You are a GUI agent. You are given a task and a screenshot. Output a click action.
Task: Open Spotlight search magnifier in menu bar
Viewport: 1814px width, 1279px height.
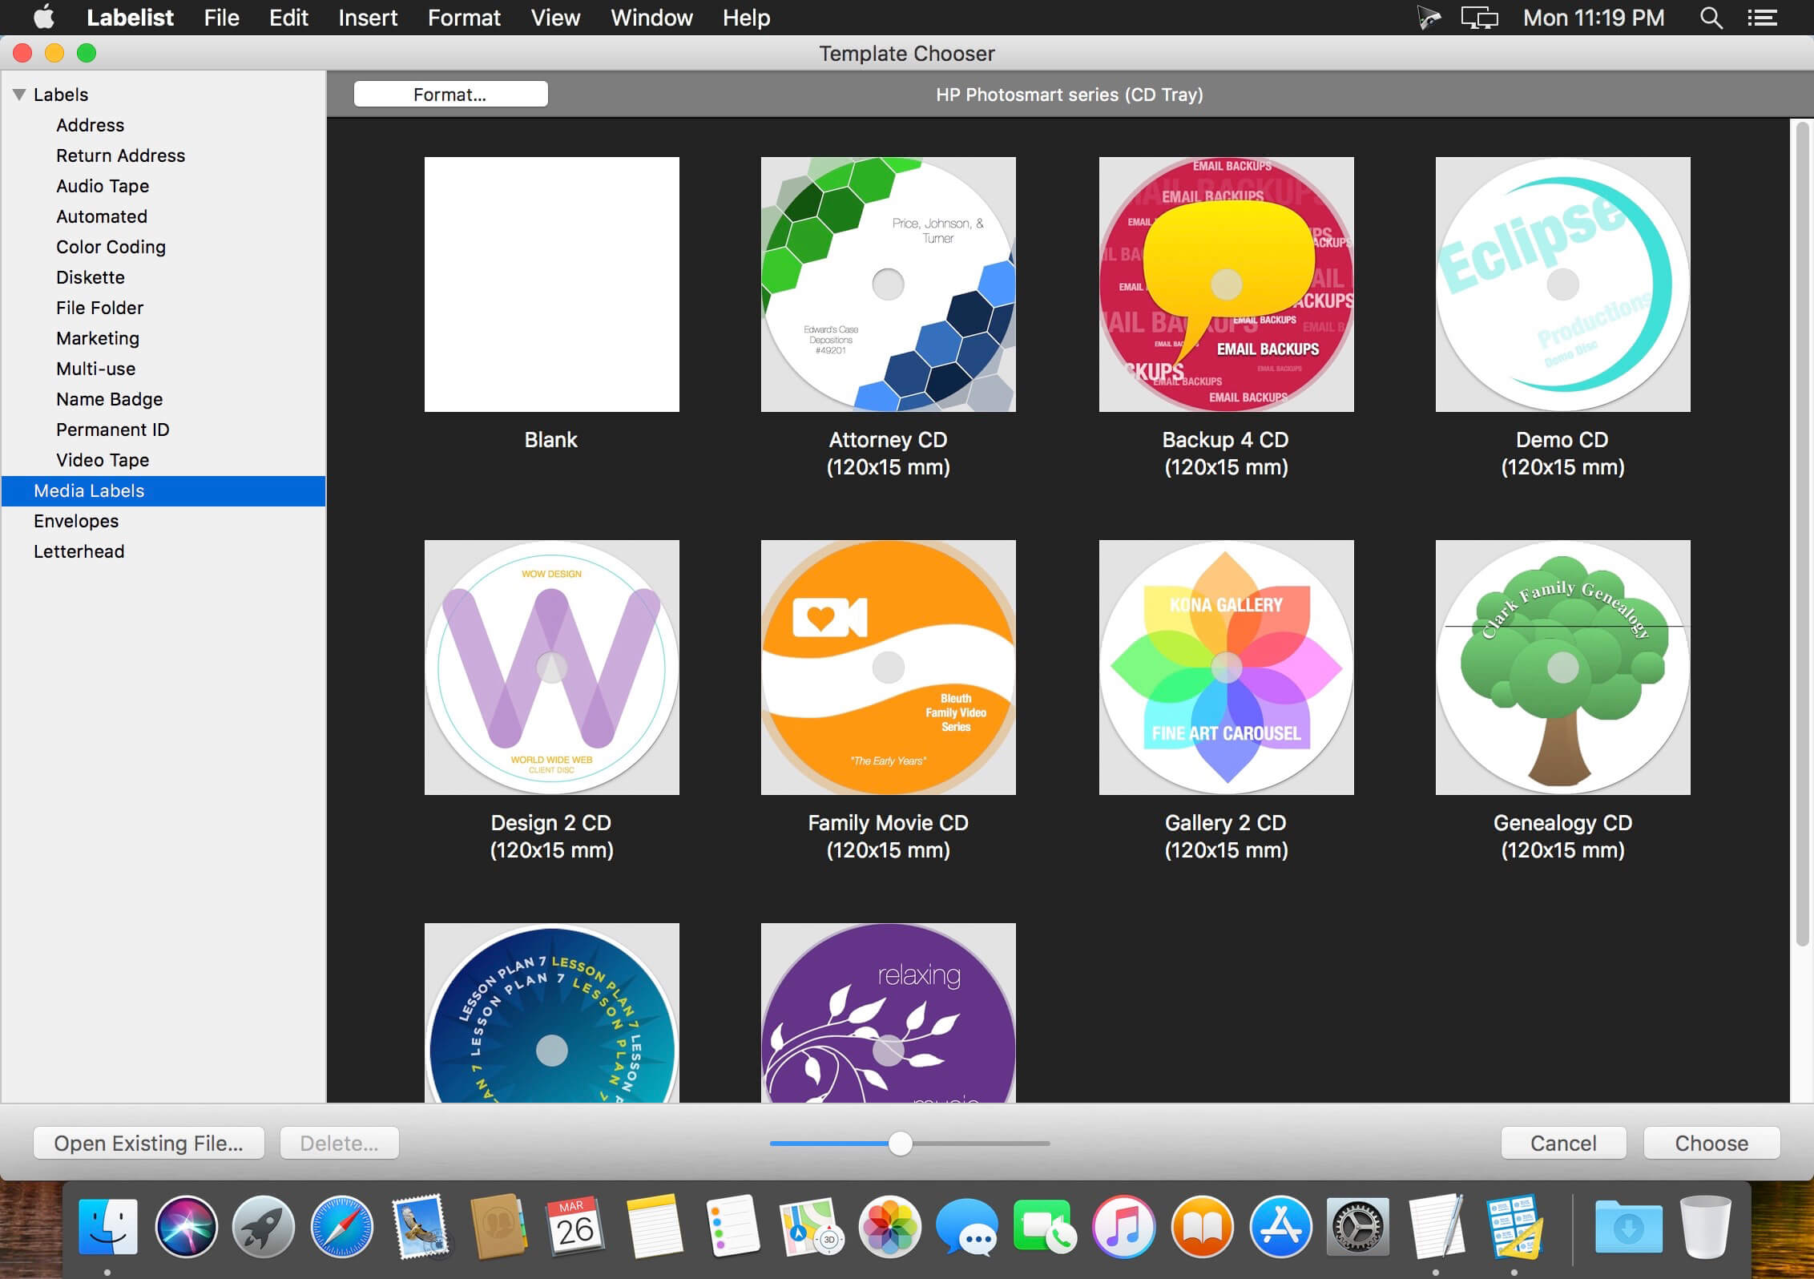(x=1711, y=18)
